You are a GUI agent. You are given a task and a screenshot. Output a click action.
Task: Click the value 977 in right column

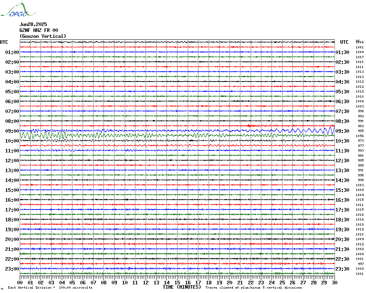coord(361,146)
